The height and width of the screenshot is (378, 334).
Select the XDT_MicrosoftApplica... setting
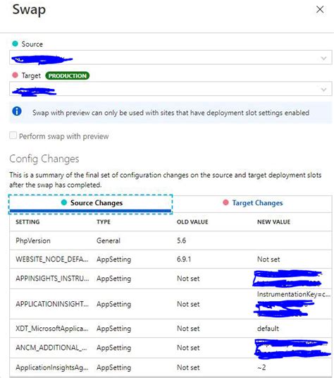pos(52,329)
